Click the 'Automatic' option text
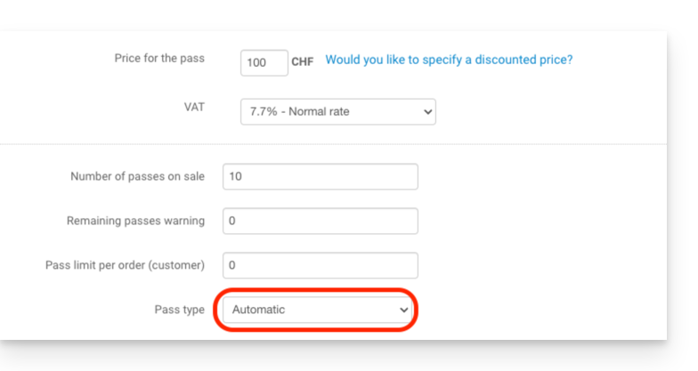 tap(258, 310)
